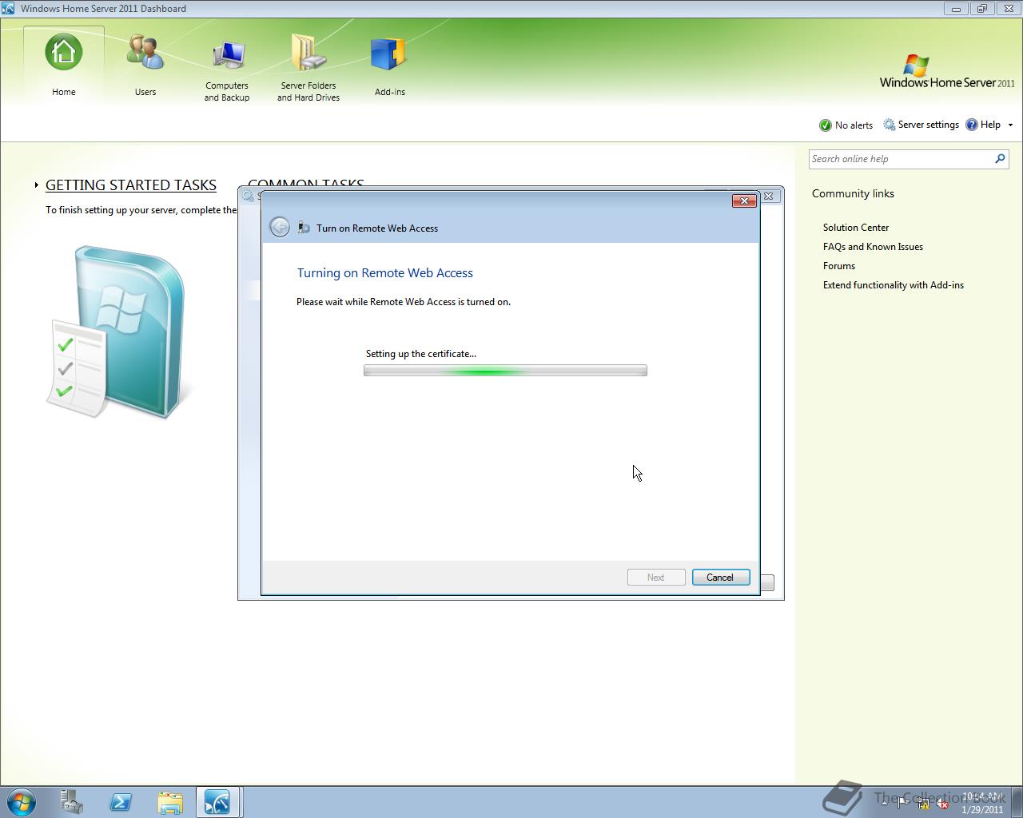The height and width of the screenshot is (818, 1023).
Task: Open the Add-ins section
Action: pos(389,66)
